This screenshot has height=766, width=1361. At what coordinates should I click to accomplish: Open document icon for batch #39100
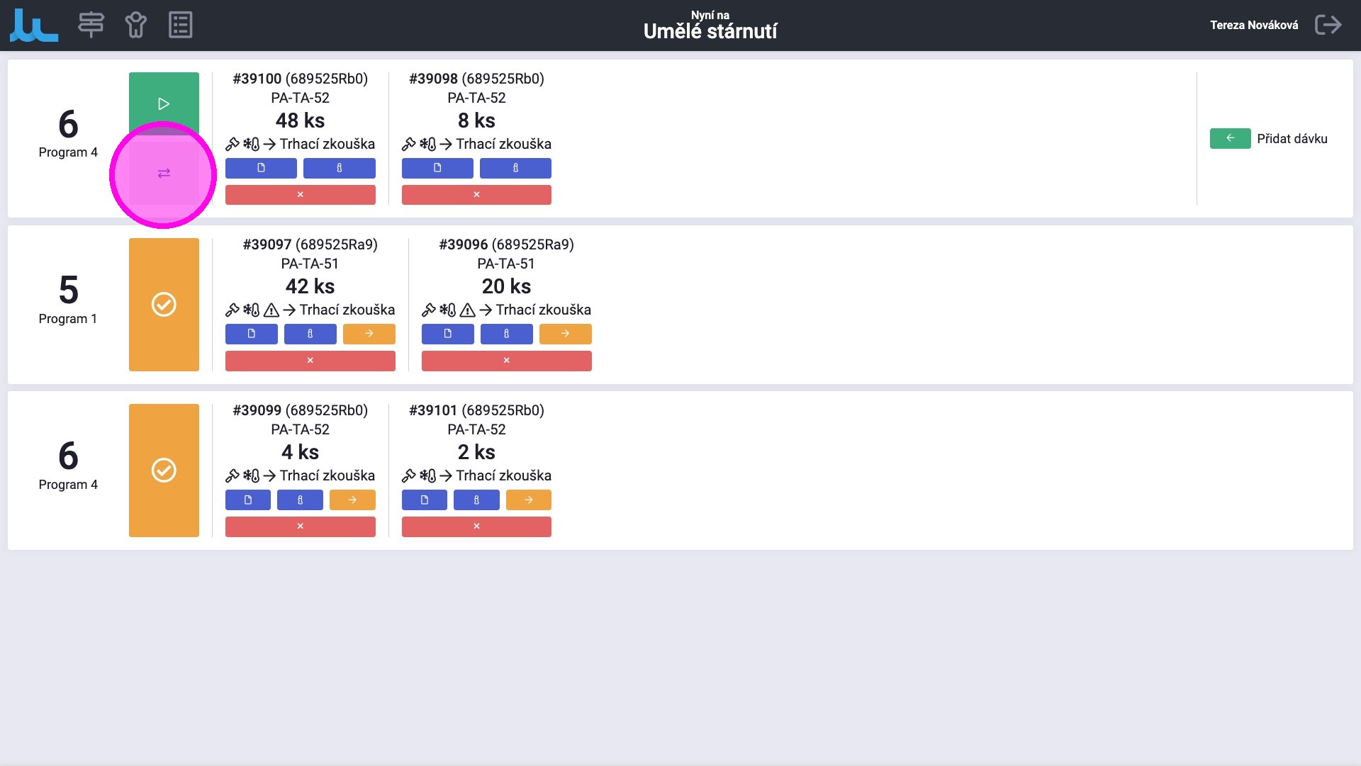point(261,168)
